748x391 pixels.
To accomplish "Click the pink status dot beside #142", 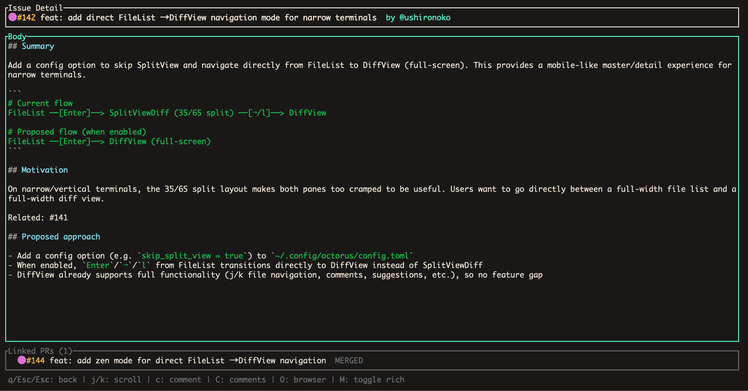I will point(12,17).
